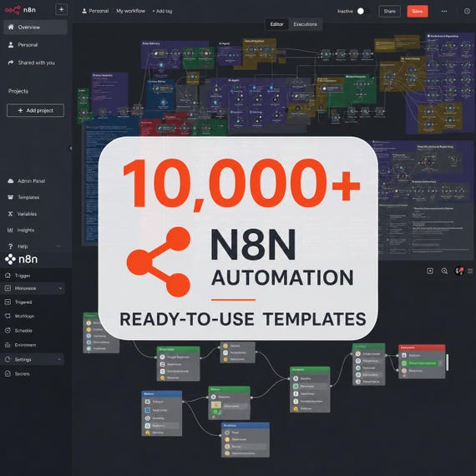Click the Variables icon in the sidebar
The width and height of the screenshot is (476, 476).
click(x=10, y=214)
